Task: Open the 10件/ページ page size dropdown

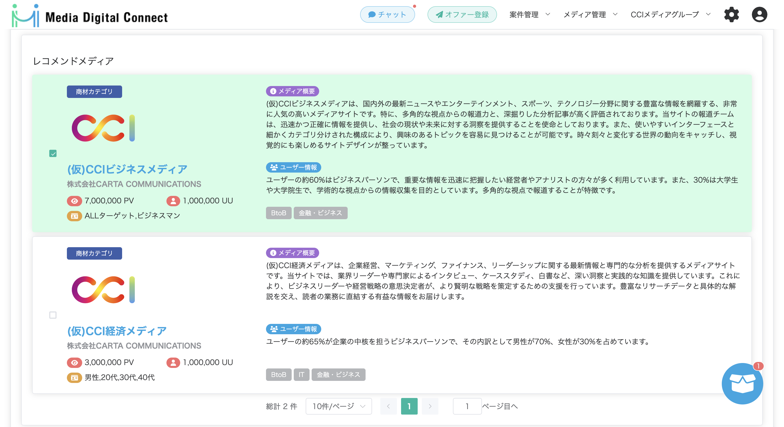Action: tap(339, 406)
